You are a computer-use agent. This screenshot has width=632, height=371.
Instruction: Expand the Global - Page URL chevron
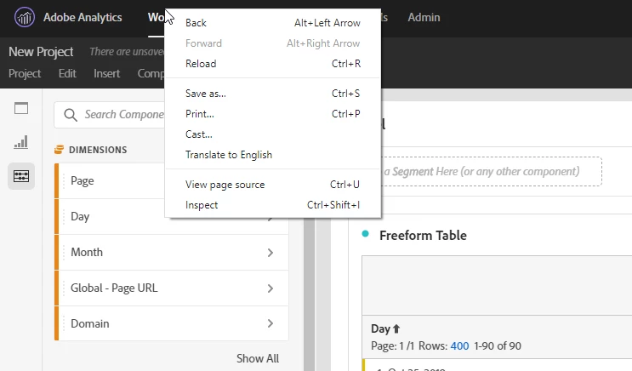(x=270, y=288)
